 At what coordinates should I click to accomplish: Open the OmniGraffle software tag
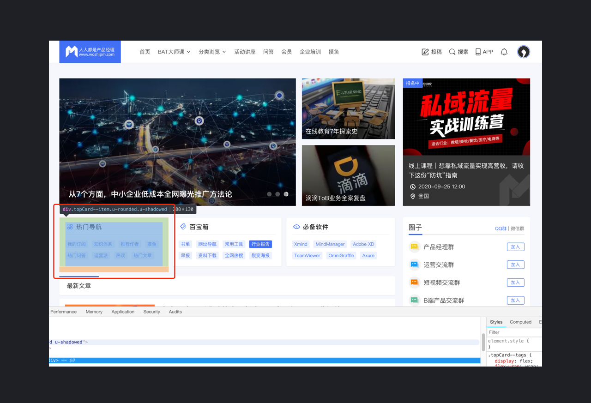[341, 255]
